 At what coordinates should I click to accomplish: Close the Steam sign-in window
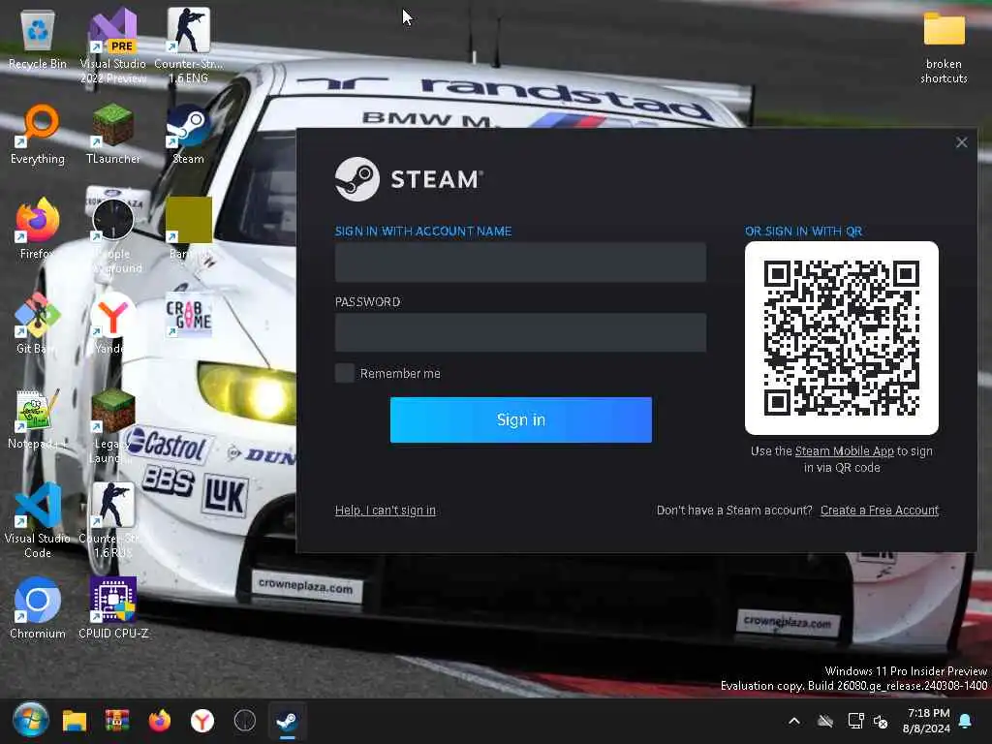[x=962, y=142]
